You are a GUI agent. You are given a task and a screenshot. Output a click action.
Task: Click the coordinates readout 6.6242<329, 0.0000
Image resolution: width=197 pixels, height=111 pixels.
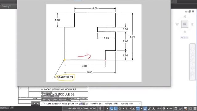point(78,109)
